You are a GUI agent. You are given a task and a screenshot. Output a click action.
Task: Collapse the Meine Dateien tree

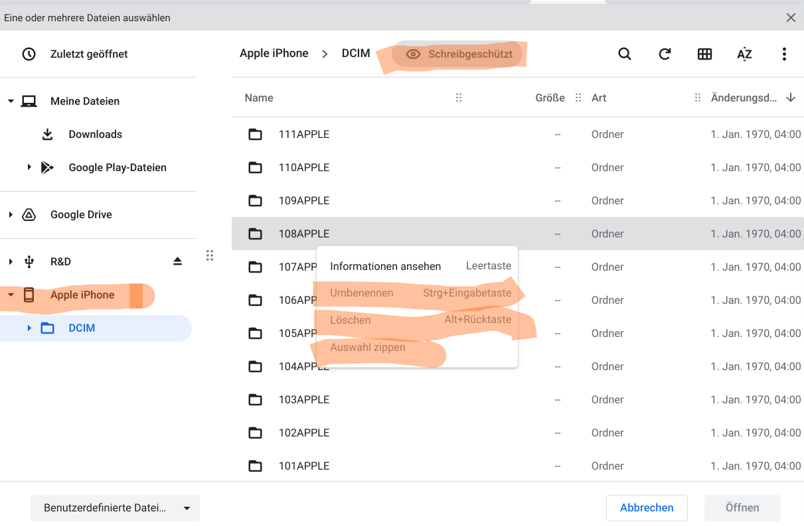tap(11, 101)
